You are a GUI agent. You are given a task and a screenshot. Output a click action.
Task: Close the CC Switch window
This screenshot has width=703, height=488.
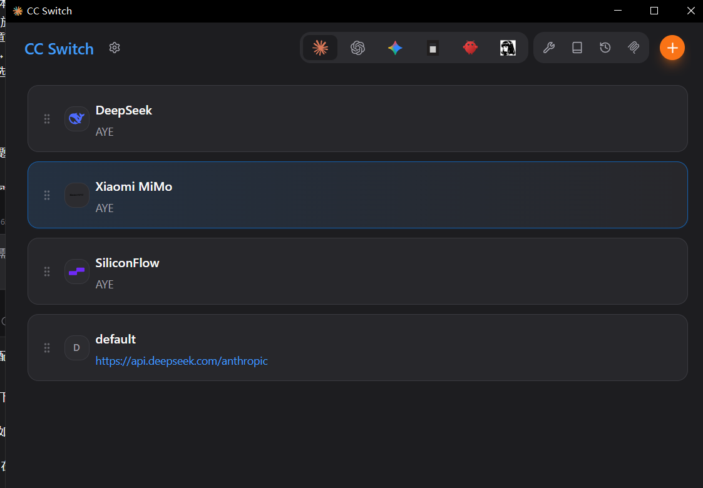click(x=691, y=11)
